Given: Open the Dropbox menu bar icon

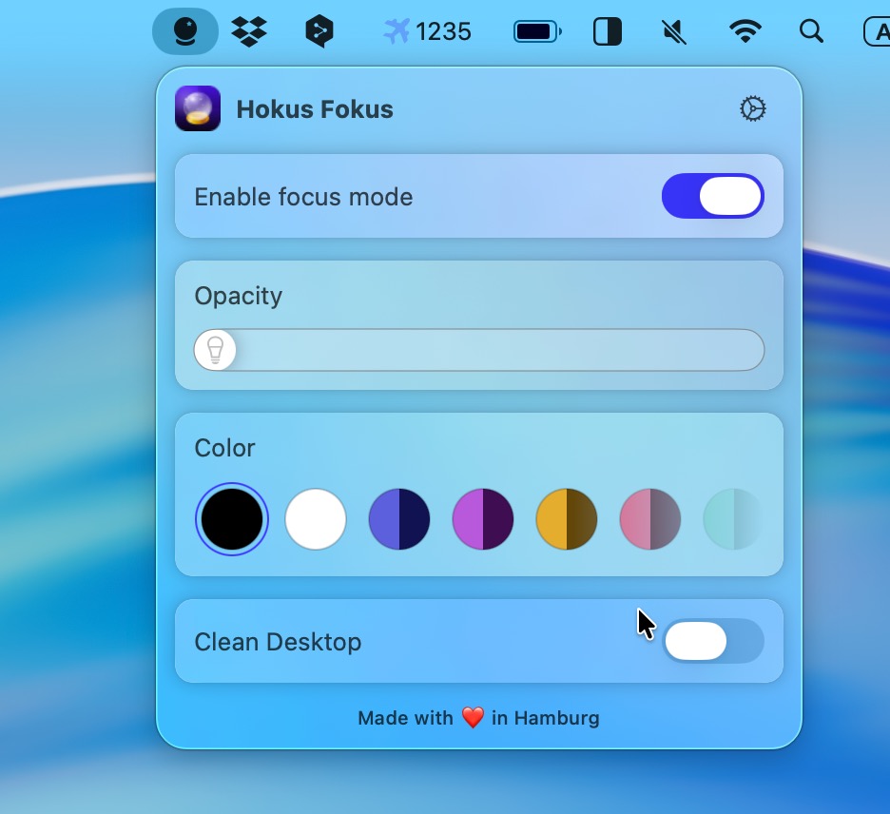Looking at the screenshot, I should click(249, 32).
